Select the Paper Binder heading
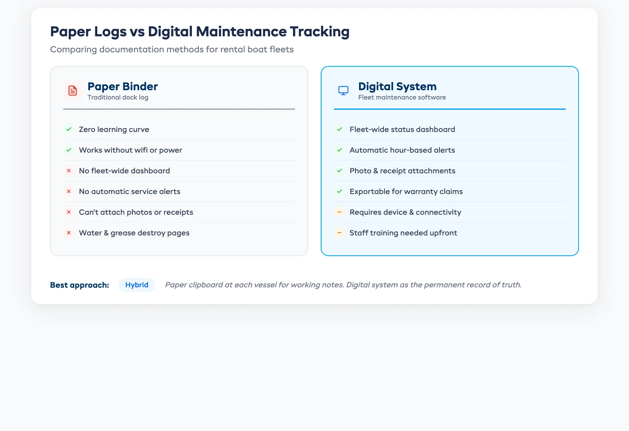The width and height of the screenshot is (629, 431). point(123,86)
